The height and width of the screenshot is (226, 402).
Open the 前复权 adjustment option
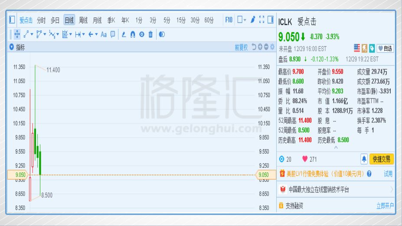pos(241,47)
